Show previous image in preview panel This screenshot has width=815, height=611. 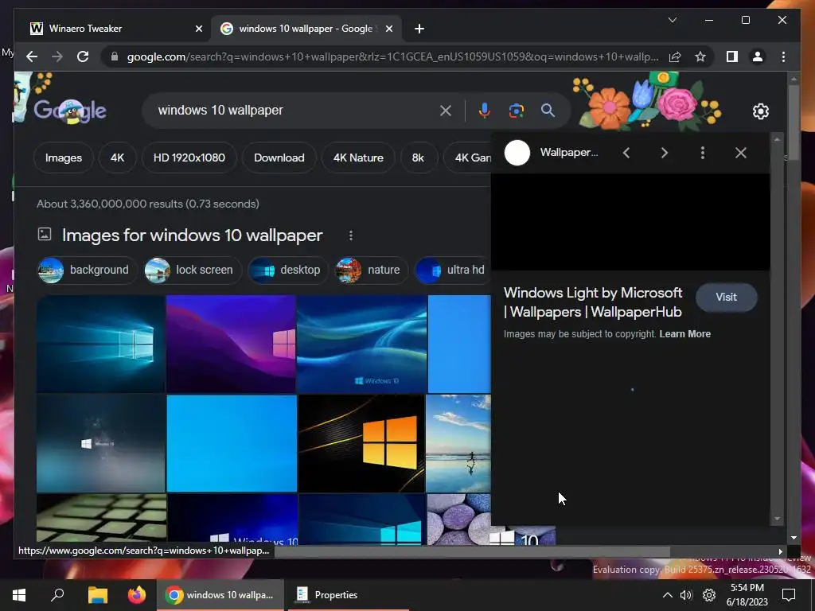(x=626, y=153)
